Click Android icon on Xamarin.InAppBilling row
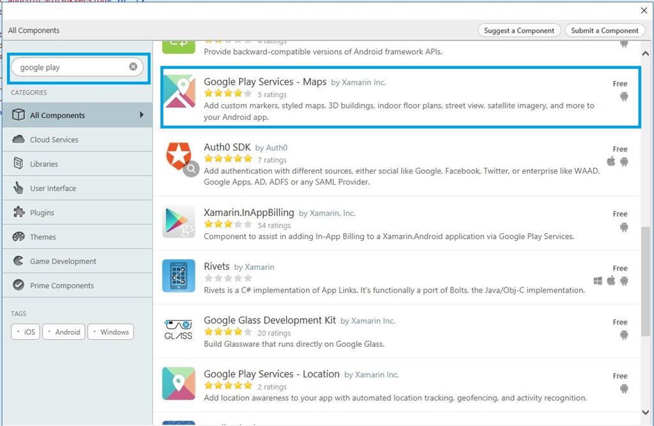This screenshot has width=654, height=426. click(624, 227)
